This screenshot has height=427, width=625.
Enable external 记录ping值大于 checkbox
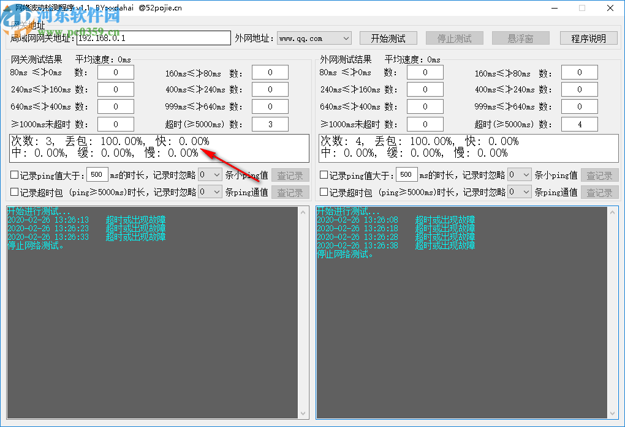(324, 175)
